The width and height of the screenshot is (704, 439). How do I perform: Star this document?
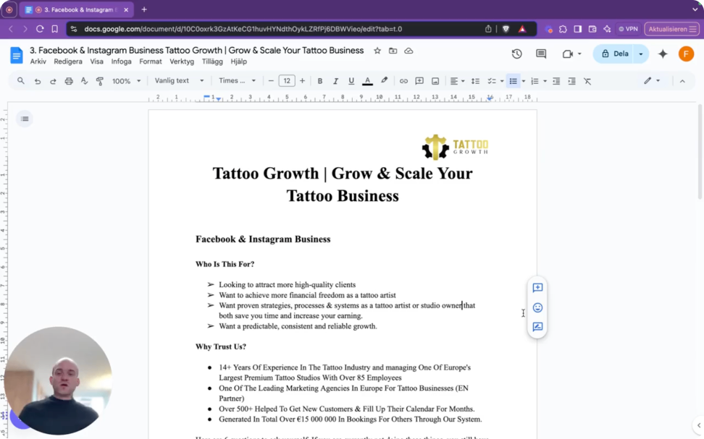point(377,51)
